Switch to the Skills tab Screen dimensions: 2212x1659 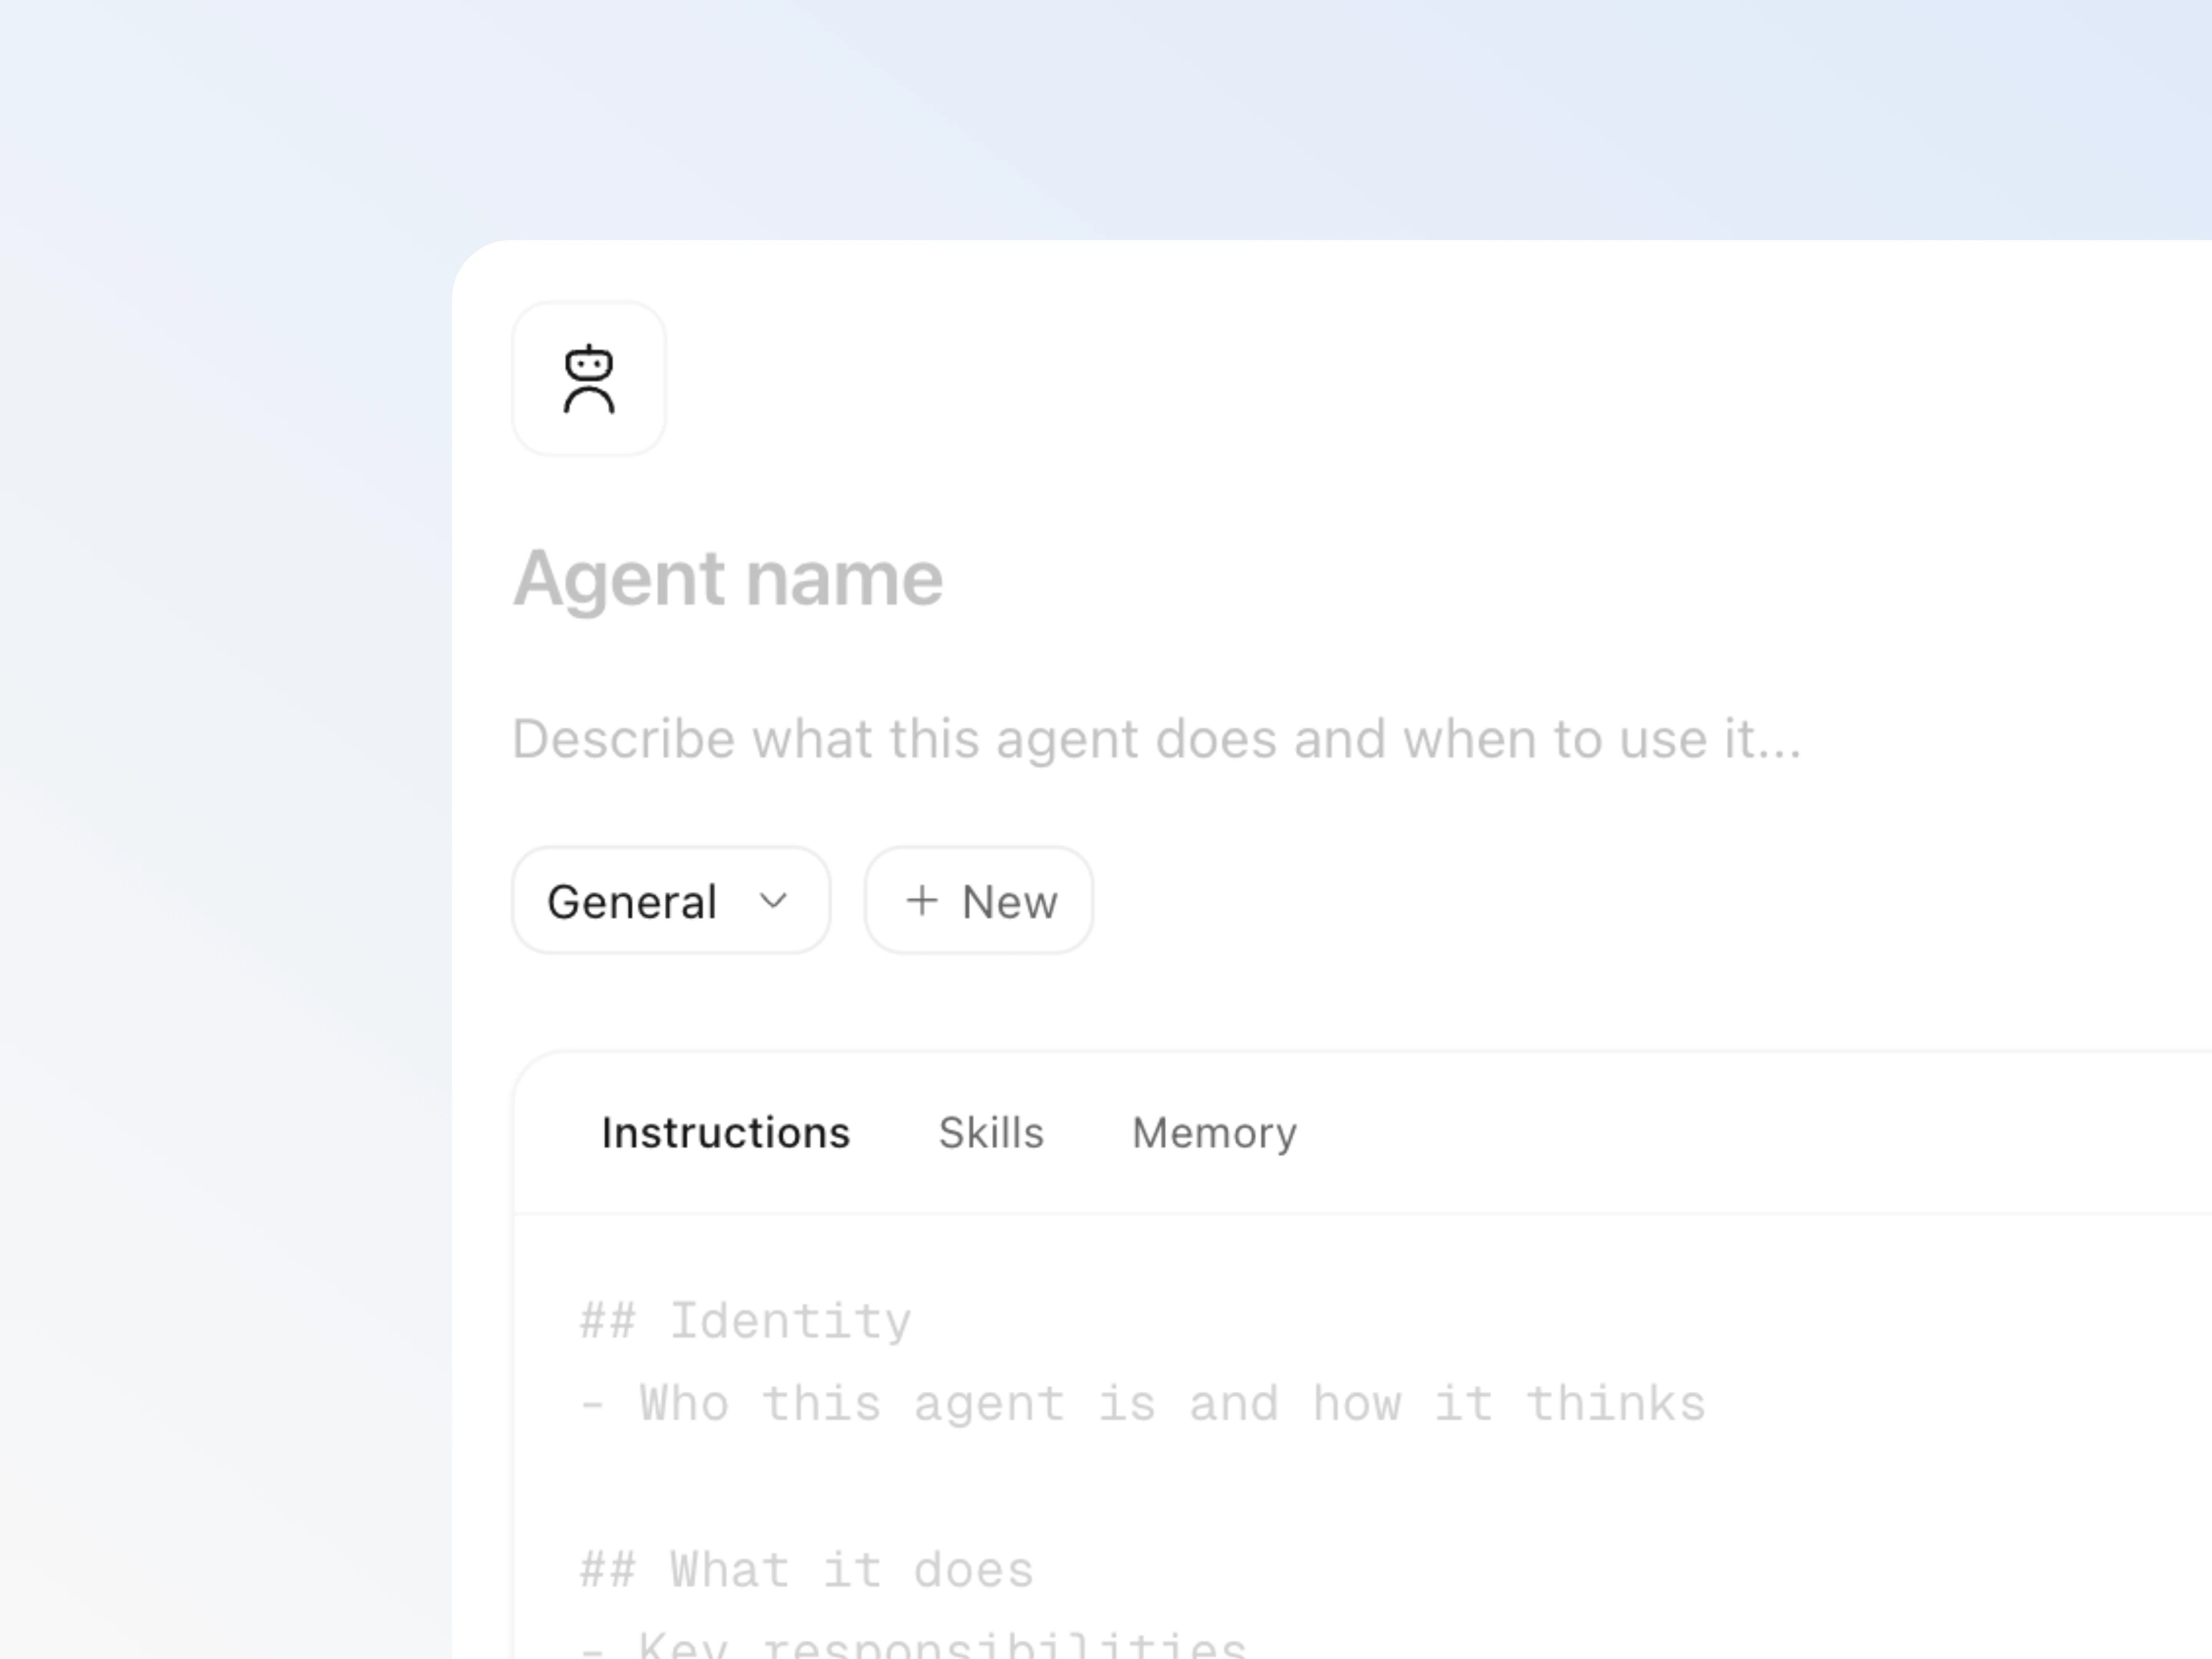(x=991, y=1133)
